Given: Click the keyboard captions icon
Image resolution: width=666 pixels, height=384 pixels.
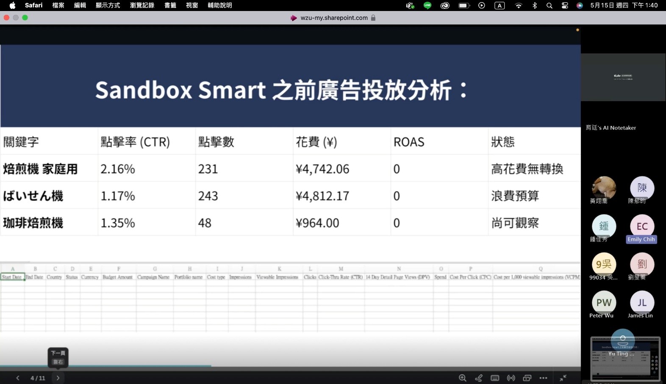Looking at the screenshot, I should 495,378.
